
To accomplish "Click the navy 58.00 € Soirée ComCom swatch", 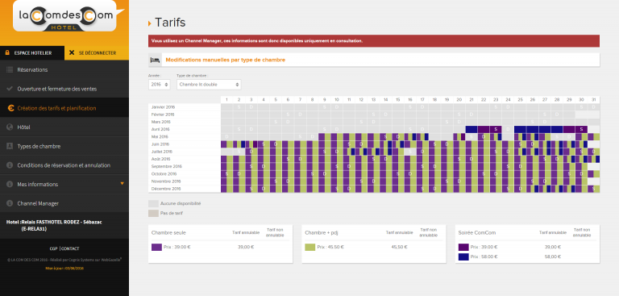I will [463, 256].
